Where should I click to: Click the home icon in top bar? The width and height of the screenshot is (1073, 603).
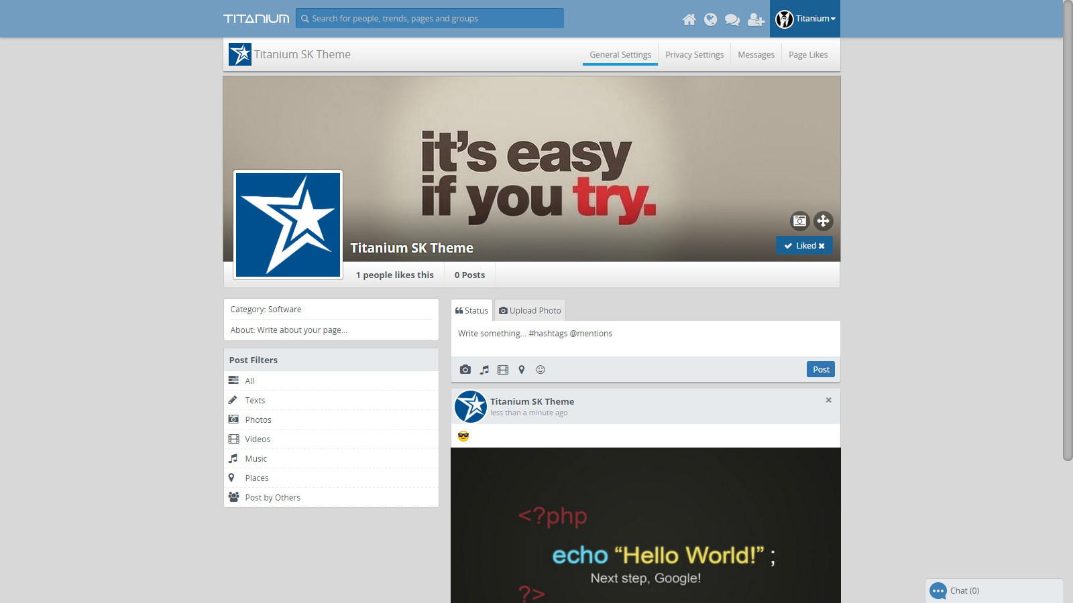(x=689, y=19)
